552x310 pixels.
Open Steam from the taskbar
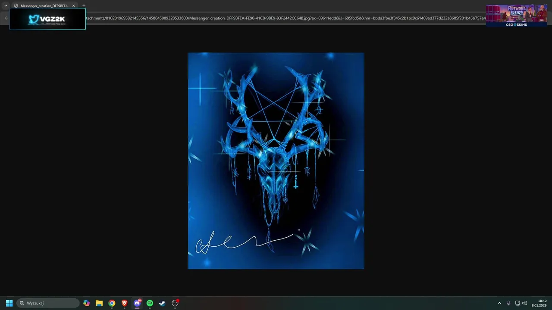pos(162,303)
